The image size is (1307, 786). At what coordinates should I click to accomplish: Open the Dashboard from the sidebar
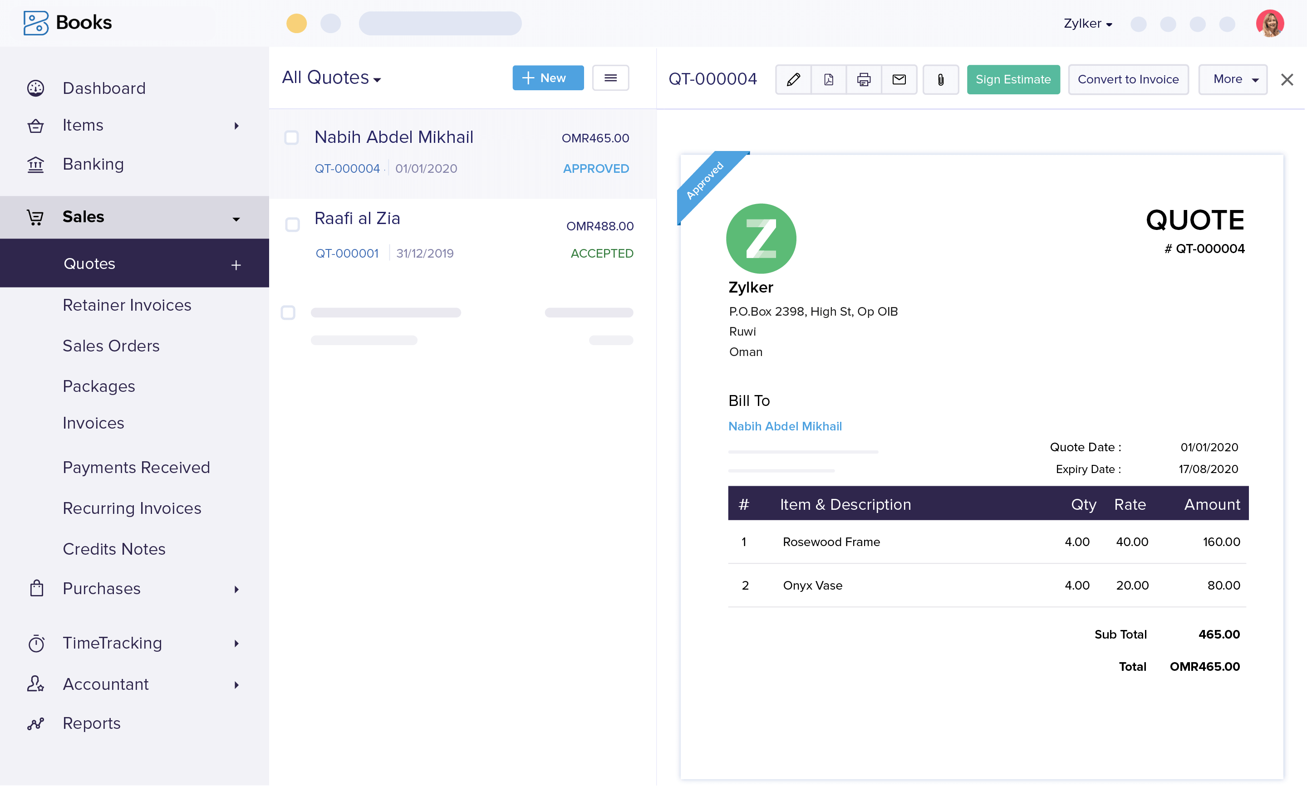[104, 88]
